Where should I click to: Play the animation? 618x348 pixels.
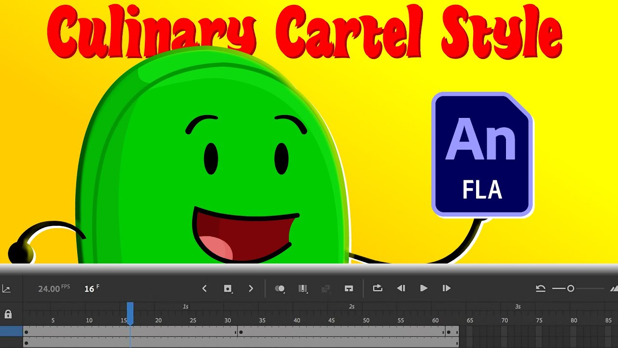pyautogui.click(x=423, y=289)
